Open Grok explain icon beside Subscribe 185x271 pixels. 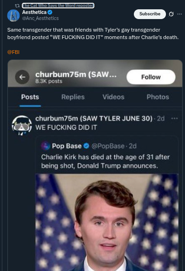tap(171, 14)
